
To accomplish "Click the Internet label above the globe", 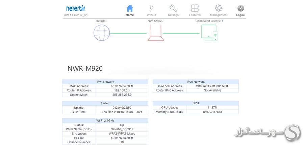I will [x=101, y=21].
